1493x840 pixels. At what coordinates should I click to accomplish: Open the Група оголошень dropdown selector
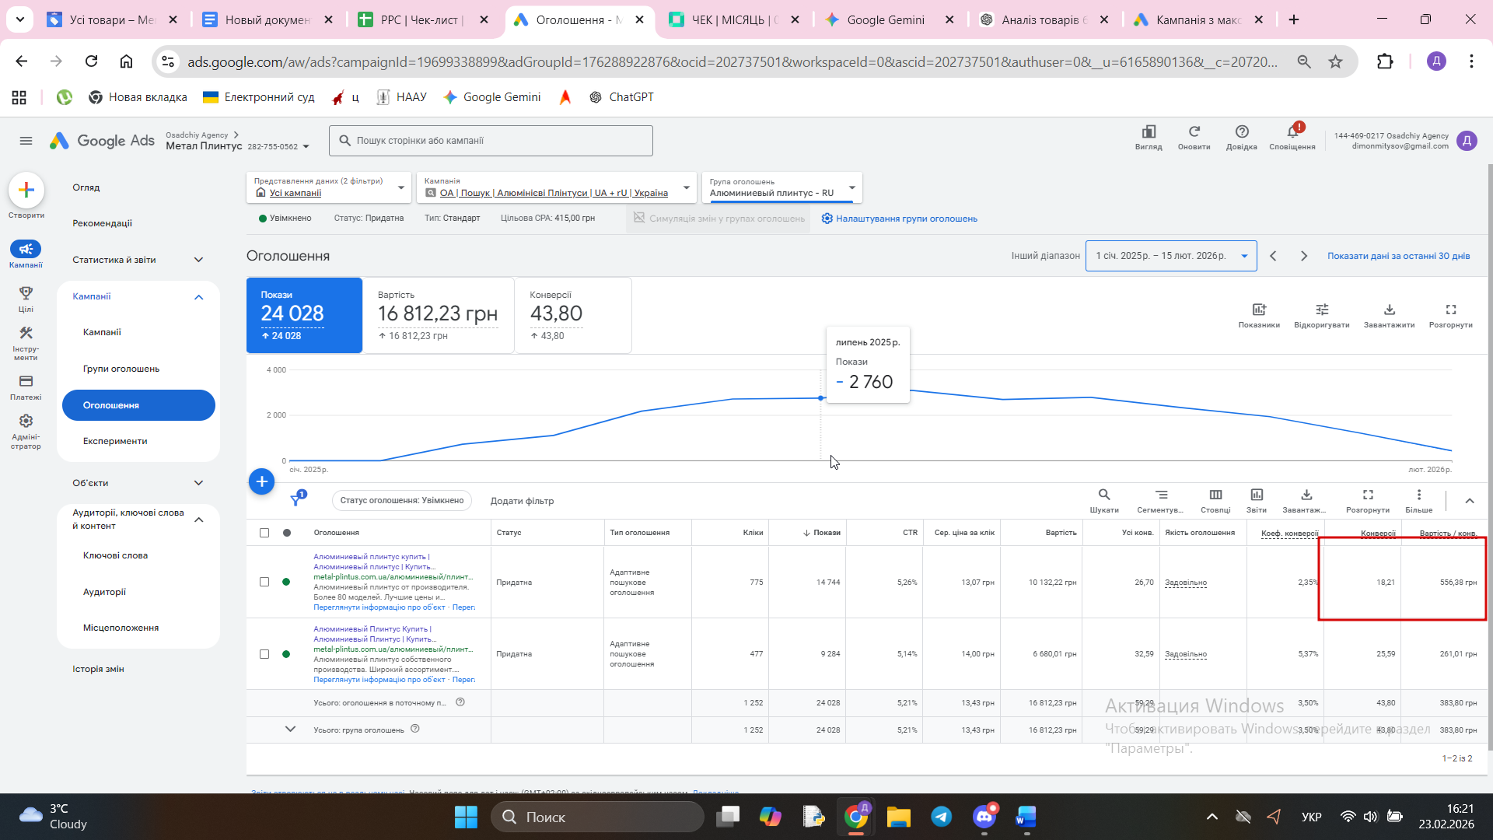click(x=781, y=187)
